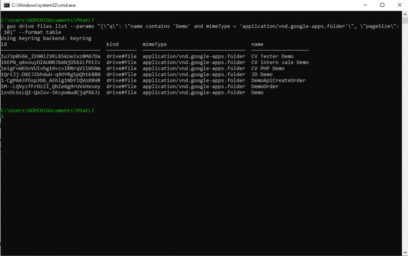Click the folder ID starting with 1uJ3p056k
408x256 pixels.
click(x=51, y=56)
